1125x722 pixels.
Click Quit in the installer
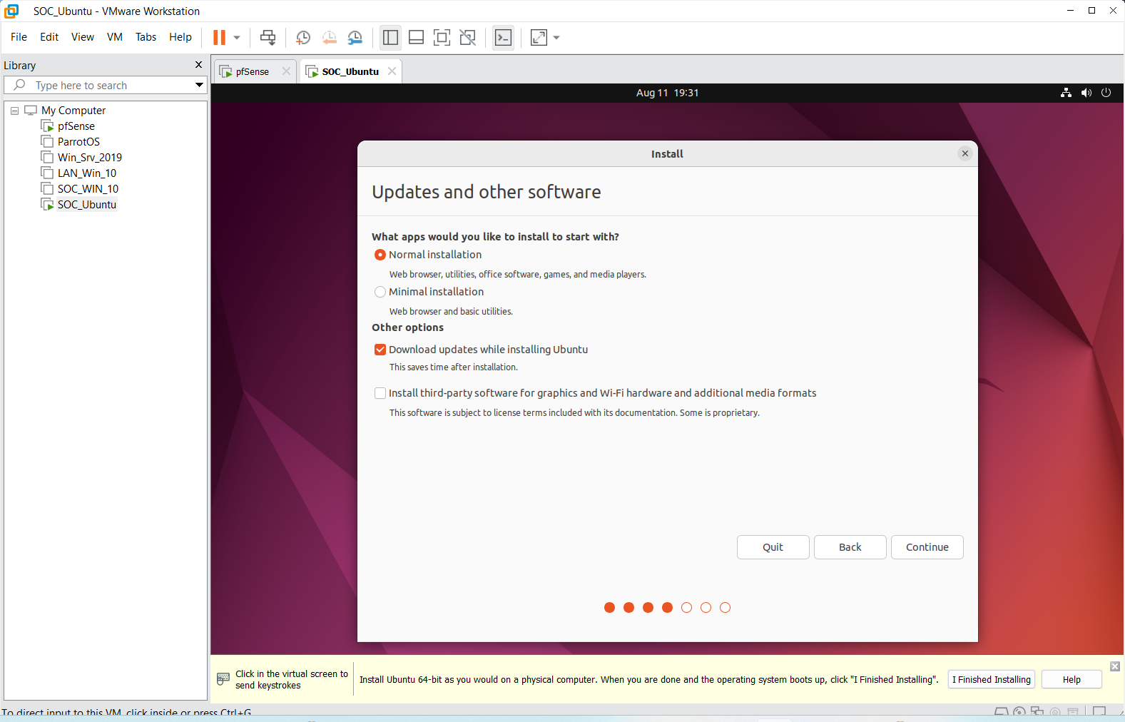773,547
